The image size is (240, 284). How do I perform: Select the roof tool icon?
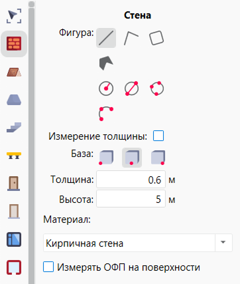[14, 72]
